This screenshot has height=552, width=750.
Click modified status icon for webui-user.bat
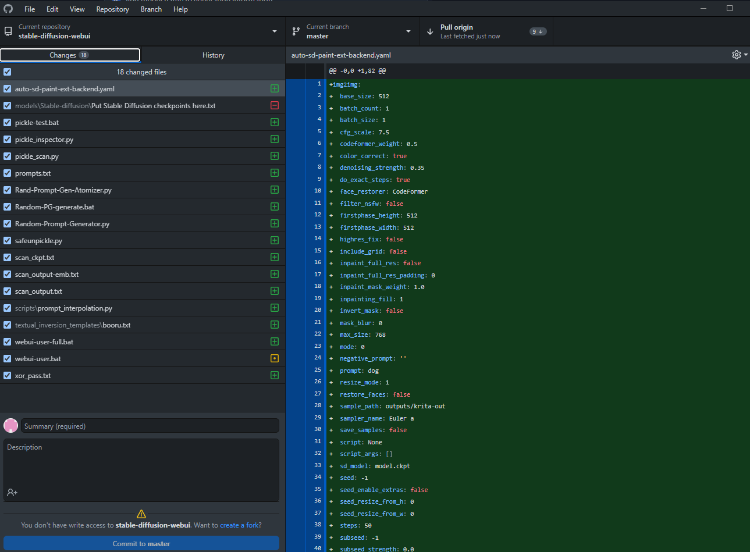point(275,359)
